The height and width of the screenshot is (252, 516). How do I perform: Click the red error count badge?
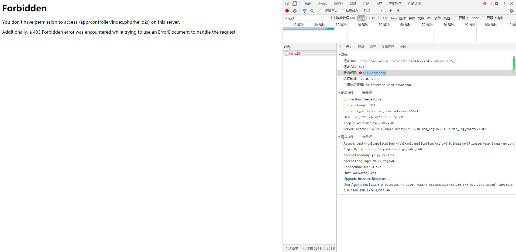point(486,3)
